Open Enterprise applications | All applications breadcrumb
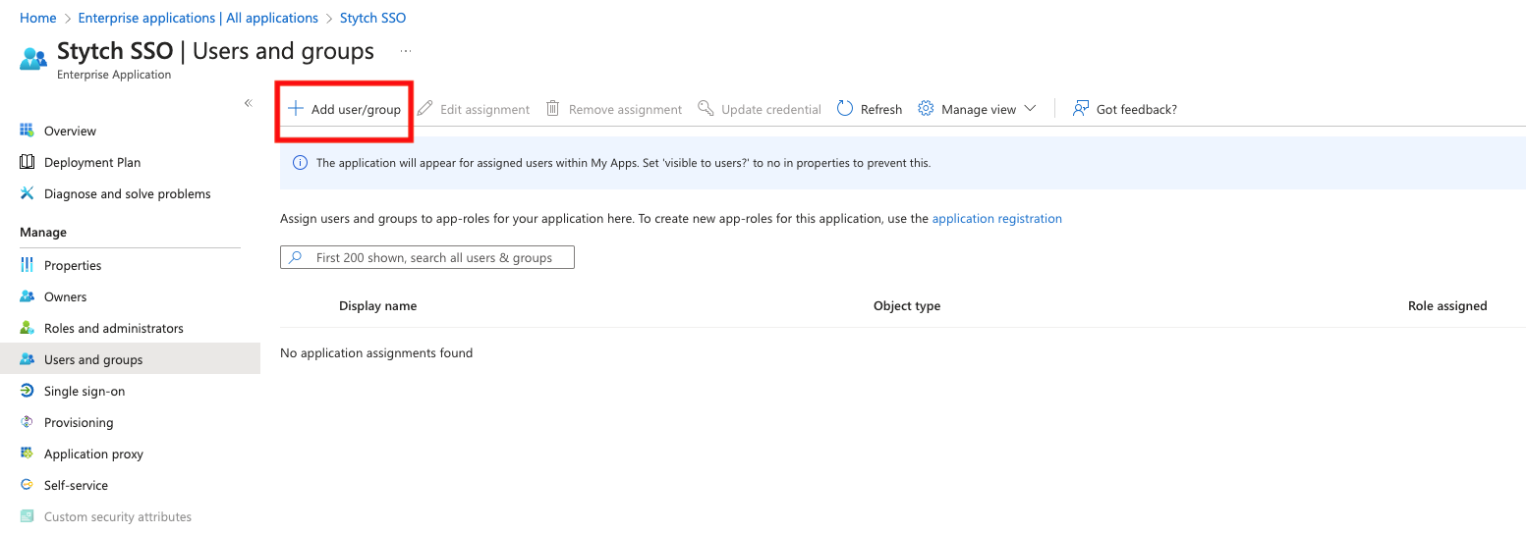Screen dimensions: 1526x534 click(x=198, y=18)
